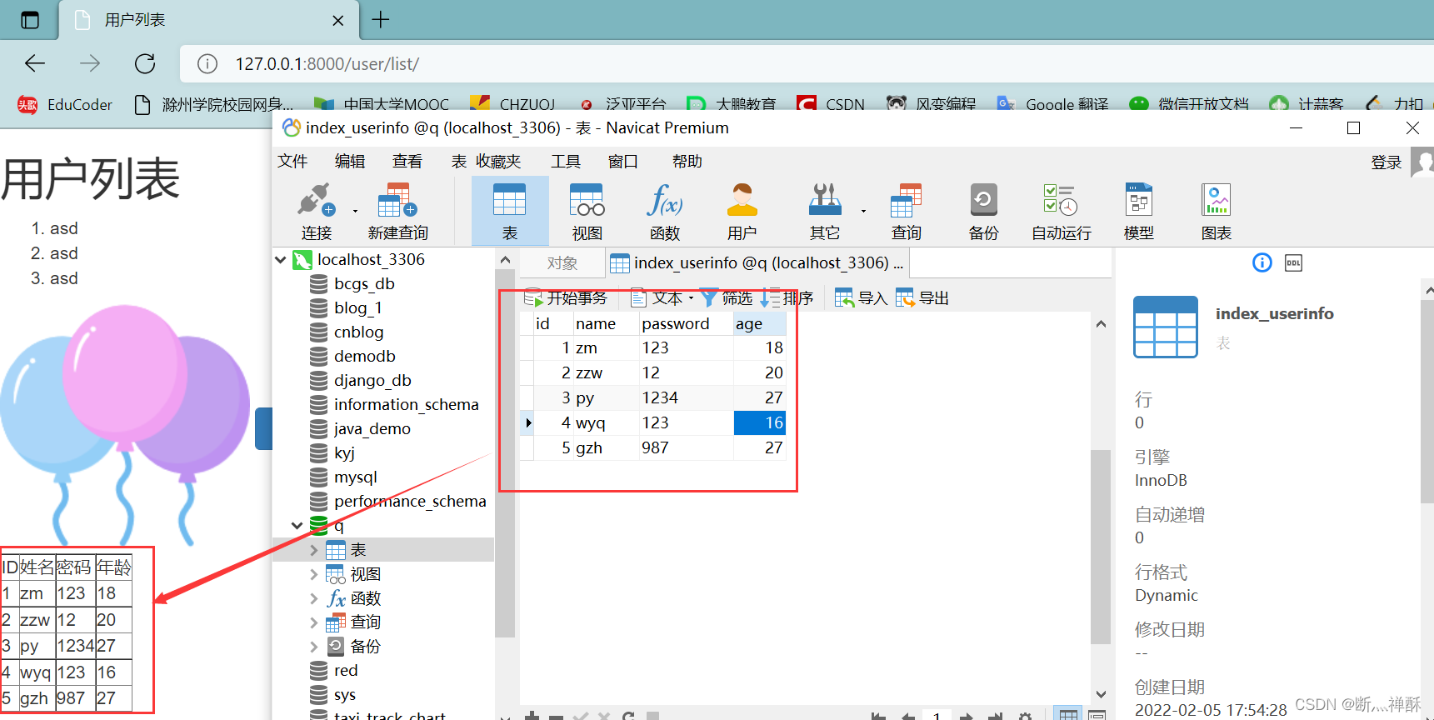Click browser refresh icon
The width and height of the screenshot is (1434, 720).
click(145, 63)
